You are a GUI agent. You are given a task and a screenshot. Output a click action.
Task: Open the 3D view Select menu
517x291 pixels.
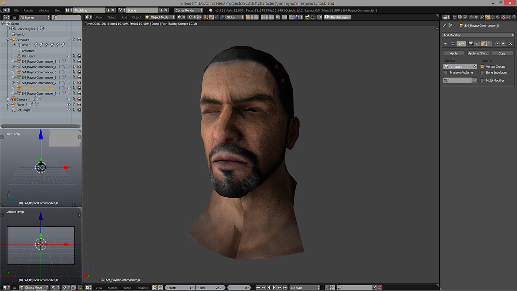coord(112,17)
